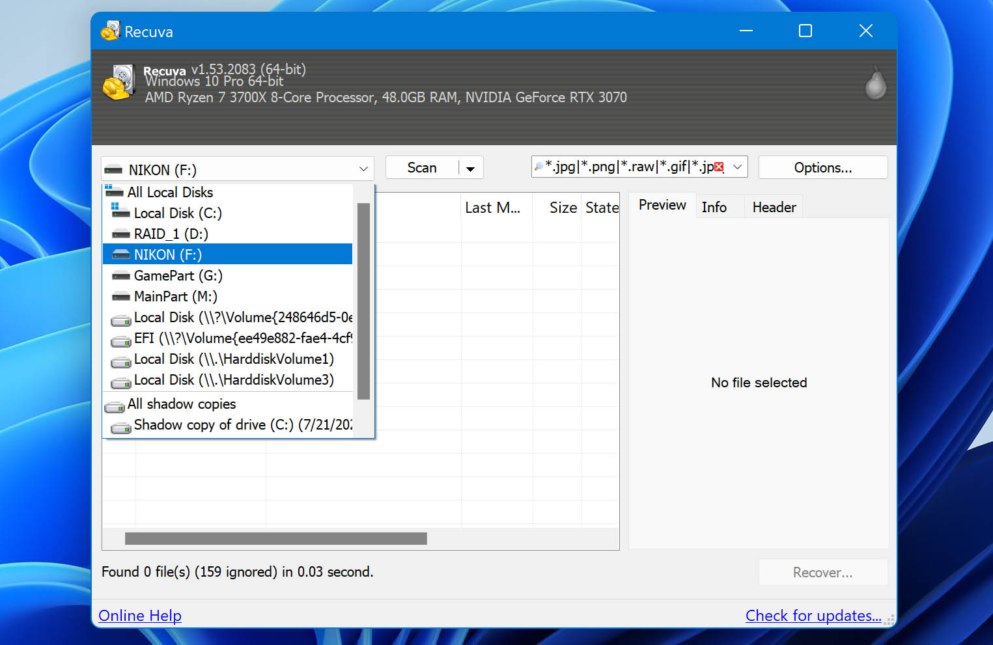Maximize the Recuva window
The width and height of the screenshot is (993, 645).
pos(805,31)
